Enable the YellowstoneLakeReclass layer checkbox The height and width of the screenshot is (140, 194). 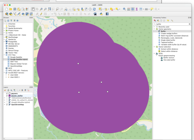[x=7, y=98]
